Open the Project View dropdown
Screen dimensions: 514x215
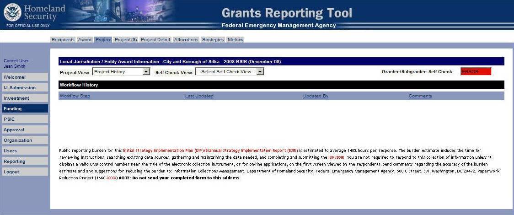[121, 71]
